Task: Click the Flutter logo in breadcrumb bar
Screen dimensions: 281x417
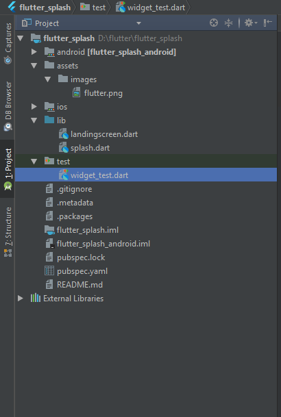Action: coord(12,7)
